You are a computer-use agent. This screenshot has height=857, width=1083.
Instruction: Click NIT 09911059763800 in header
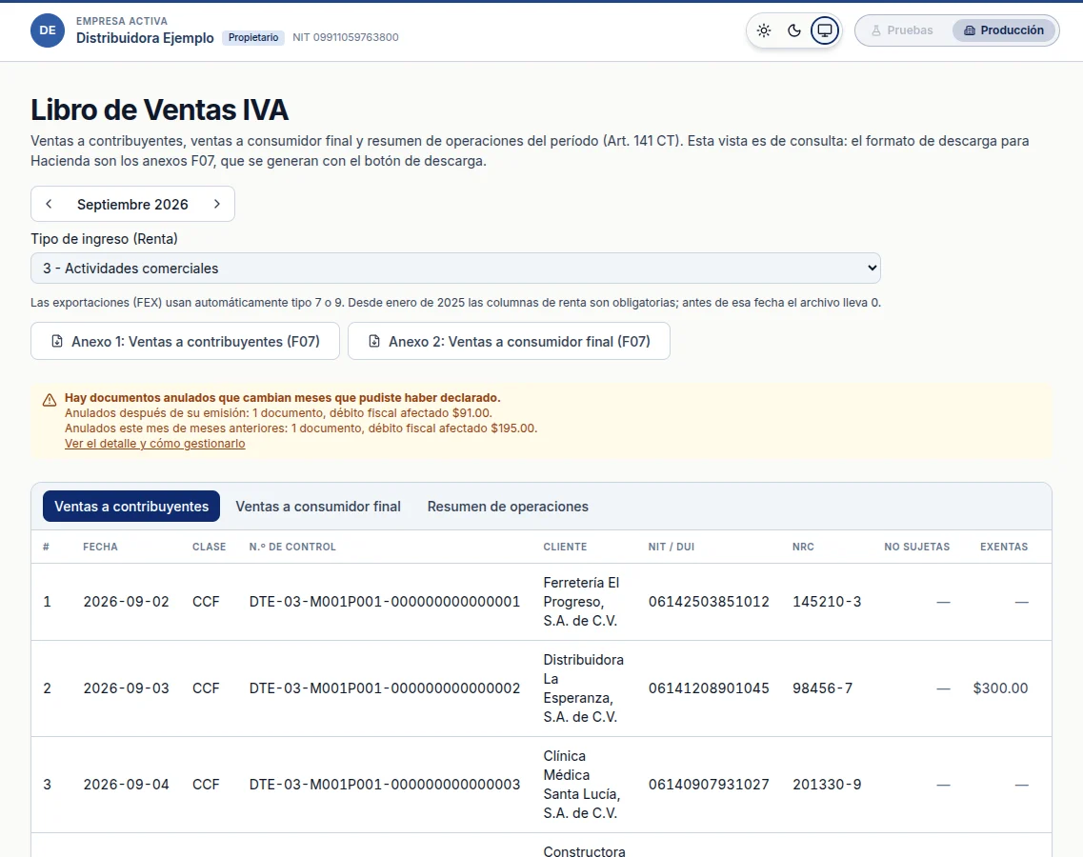[x=346, y=37]
